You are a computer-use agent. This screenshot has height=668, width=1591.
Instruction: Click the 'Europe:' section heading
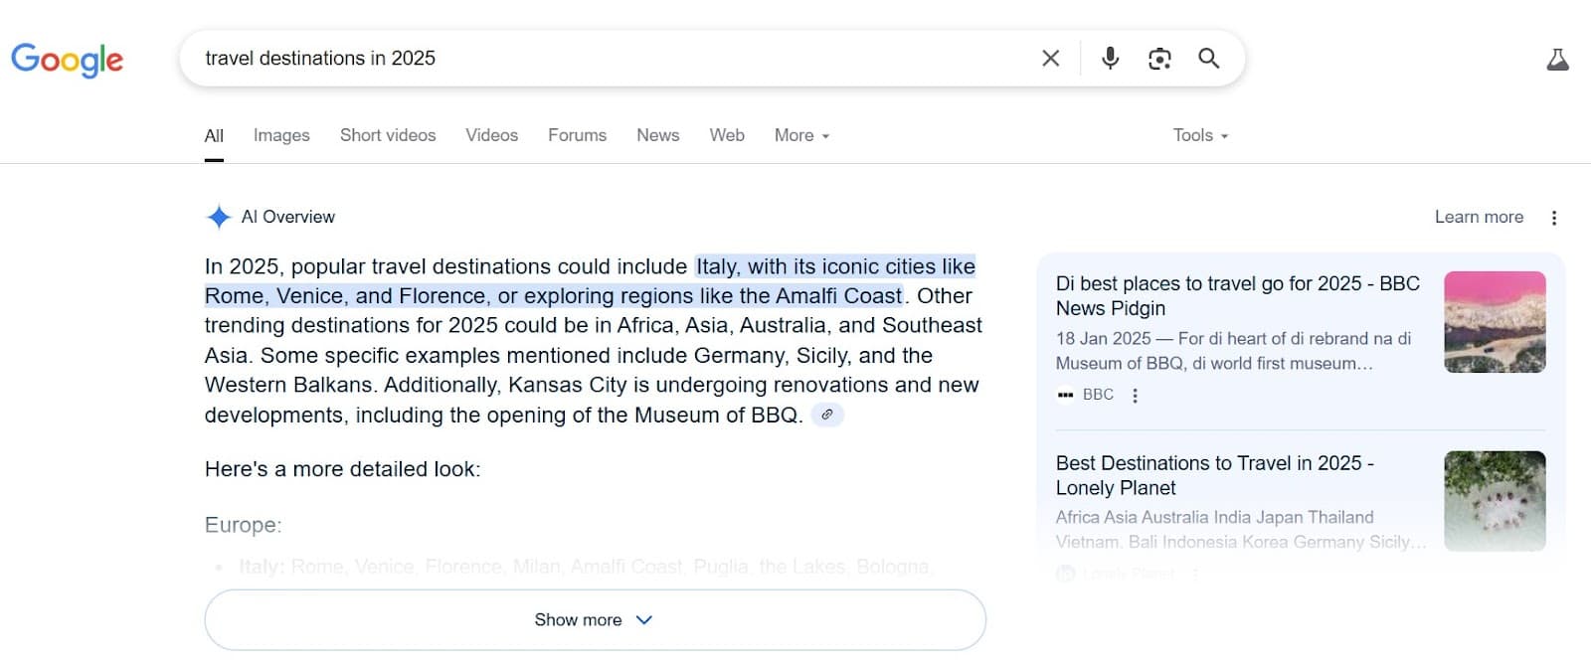(x=243, y=525)
